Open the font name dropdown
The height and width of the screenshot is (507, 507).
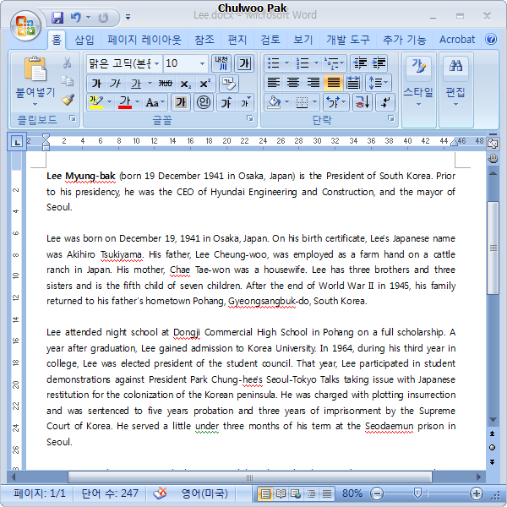[x=156, y=63]
